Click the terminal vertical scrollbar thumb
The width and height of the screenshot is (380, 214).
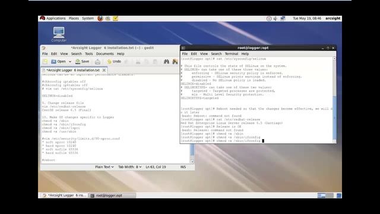[x=334, y=118]
